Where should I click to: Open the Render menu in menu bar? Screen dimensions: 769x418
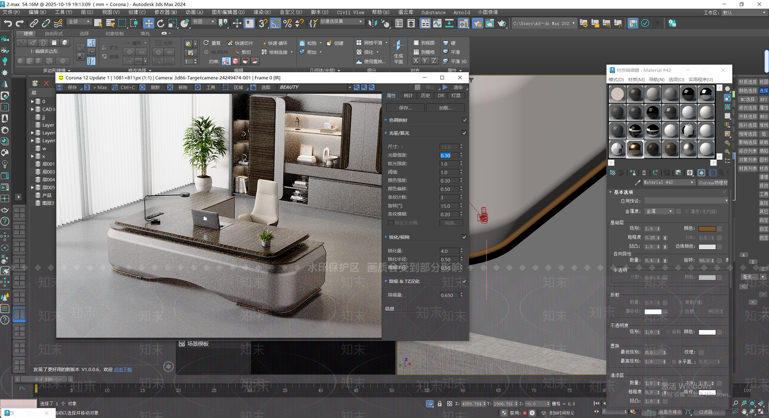click(x=262, y=12)
